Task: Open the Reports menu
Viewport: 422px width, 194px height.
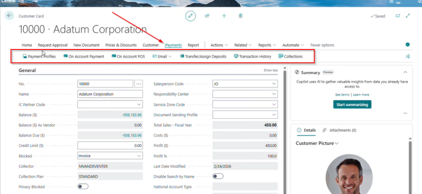Action: (x=267, y=45)
